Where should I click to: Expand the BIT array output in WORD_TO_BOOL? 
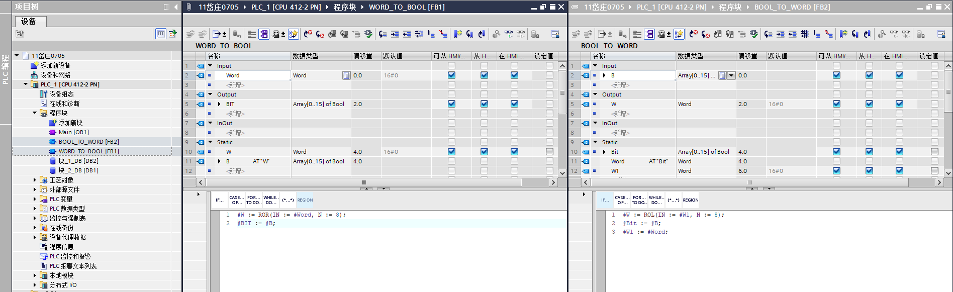[219, 104]
